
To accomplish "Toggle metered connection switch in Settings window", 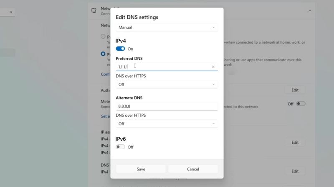I will 301,103.
